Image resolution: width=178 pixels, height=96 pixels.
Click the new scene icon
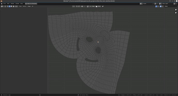tap(155, 4)
